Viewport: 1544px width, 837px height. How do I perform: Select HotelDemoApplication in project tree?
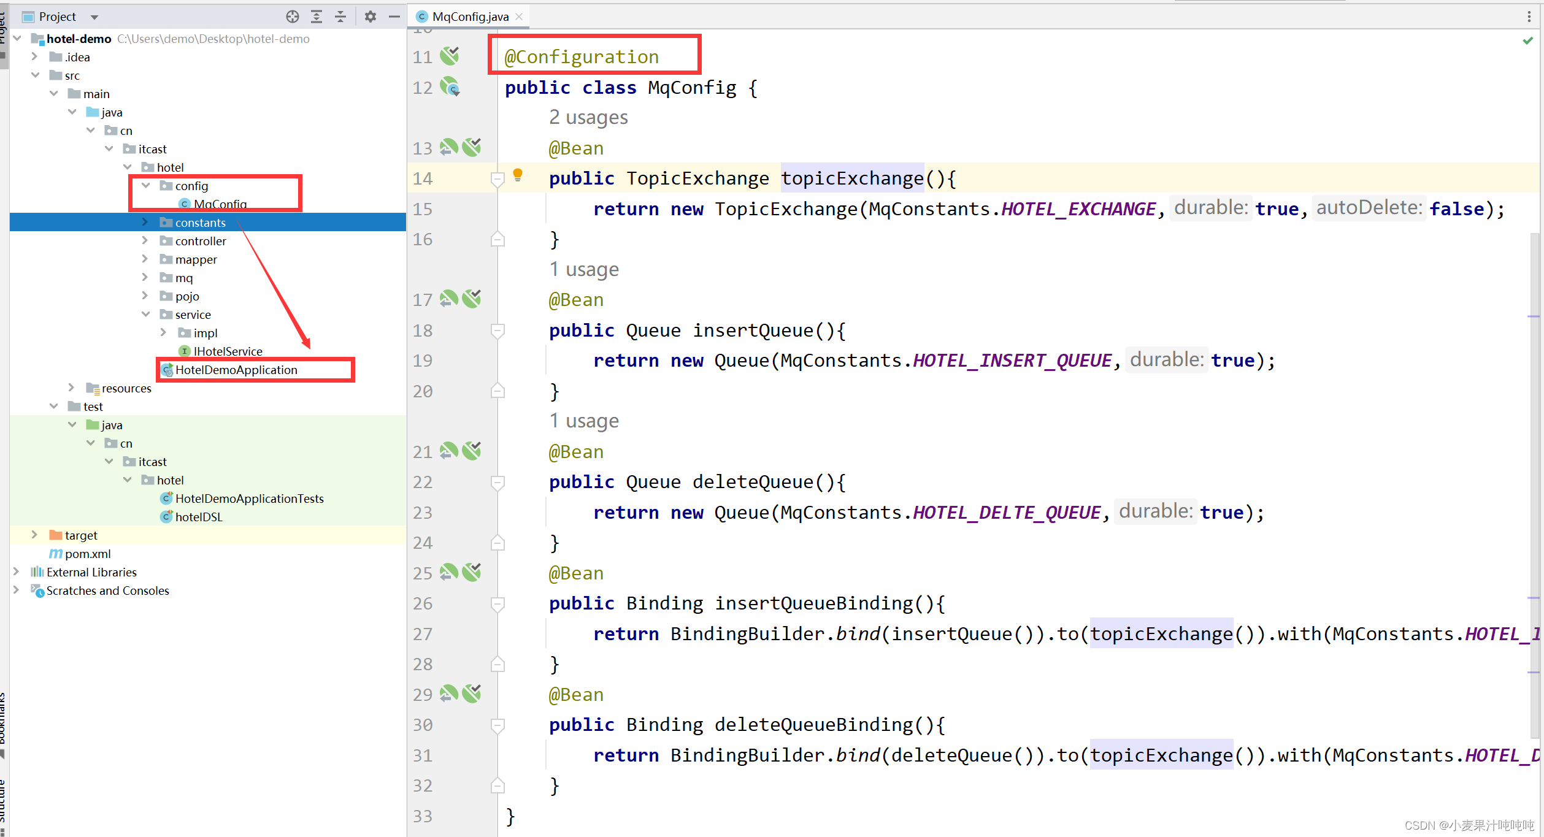tap(236, 370)
